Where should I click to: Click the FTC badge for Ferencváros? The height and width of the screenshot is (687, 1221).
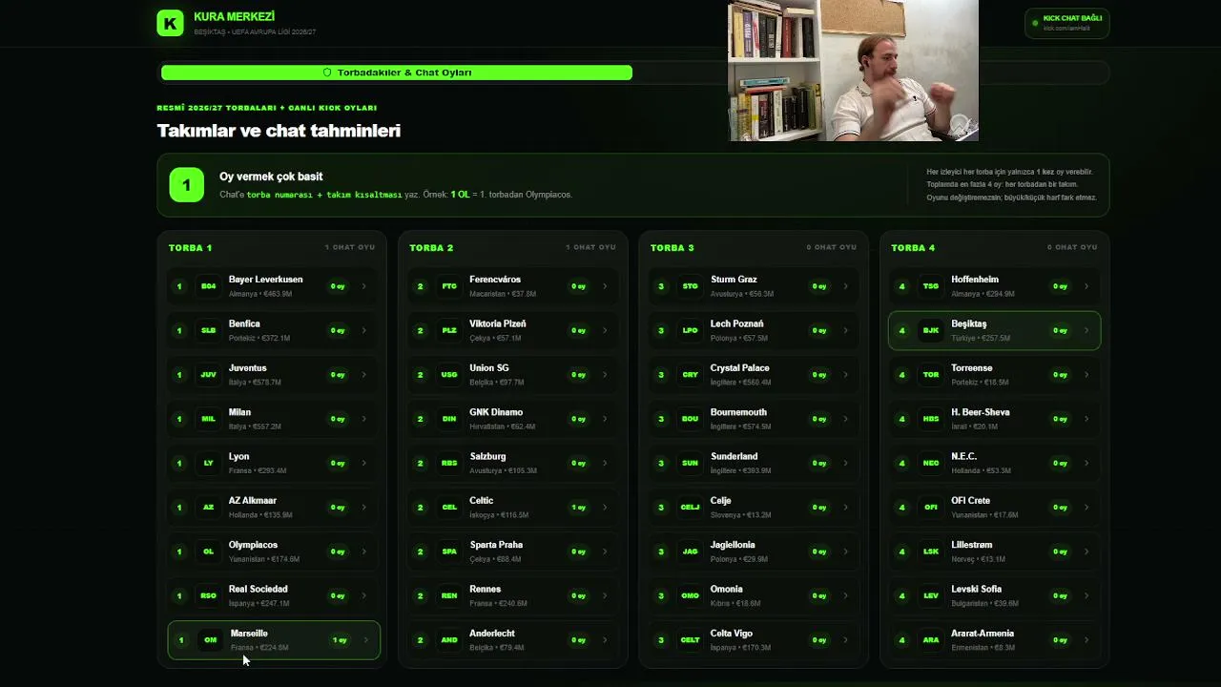pyautogui.click(x=449, y=286)
